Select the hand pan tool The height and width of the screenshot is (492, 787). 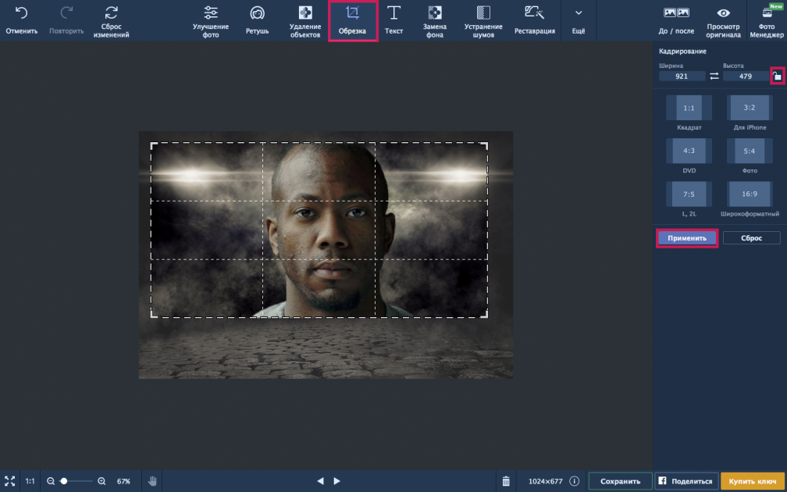[152, 481]
